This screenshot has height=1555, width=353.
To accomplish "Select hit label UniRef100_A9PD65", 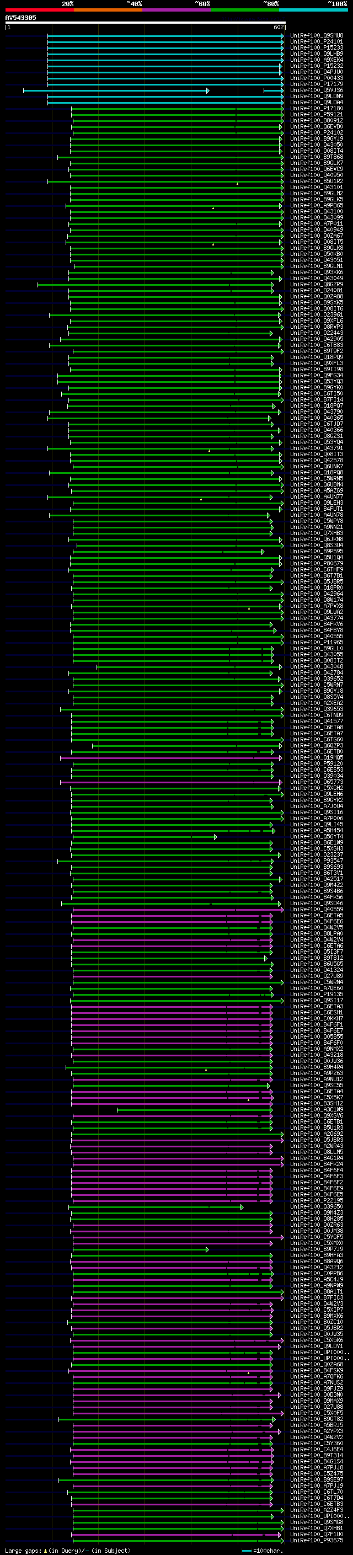I will (316, 205).
